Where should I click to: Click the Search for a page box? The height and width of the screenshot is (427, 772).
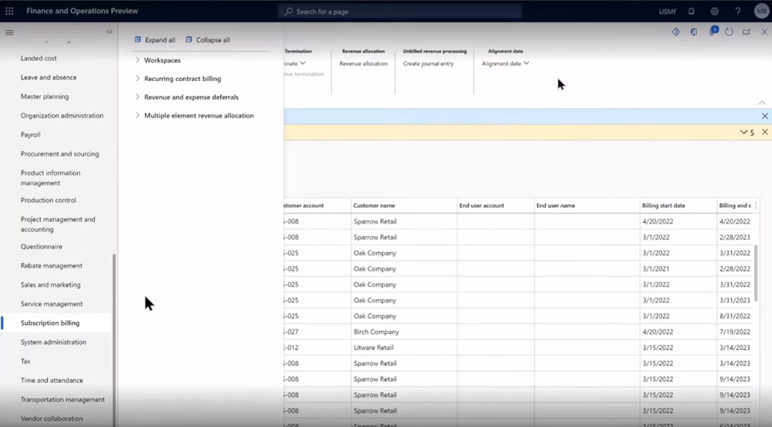tap(400, 12)
